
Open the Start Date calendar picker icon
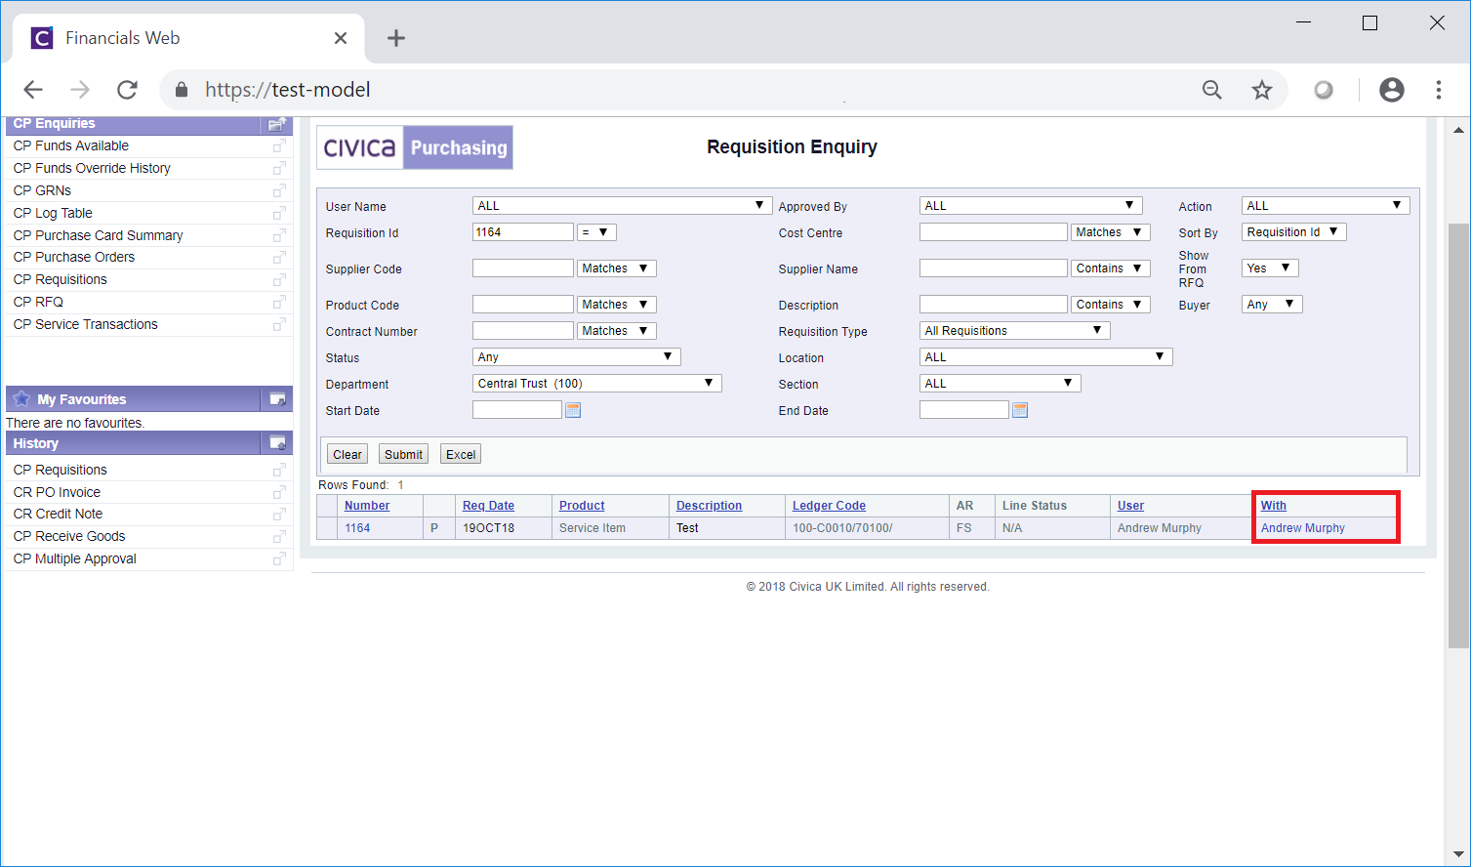(573, 410)
